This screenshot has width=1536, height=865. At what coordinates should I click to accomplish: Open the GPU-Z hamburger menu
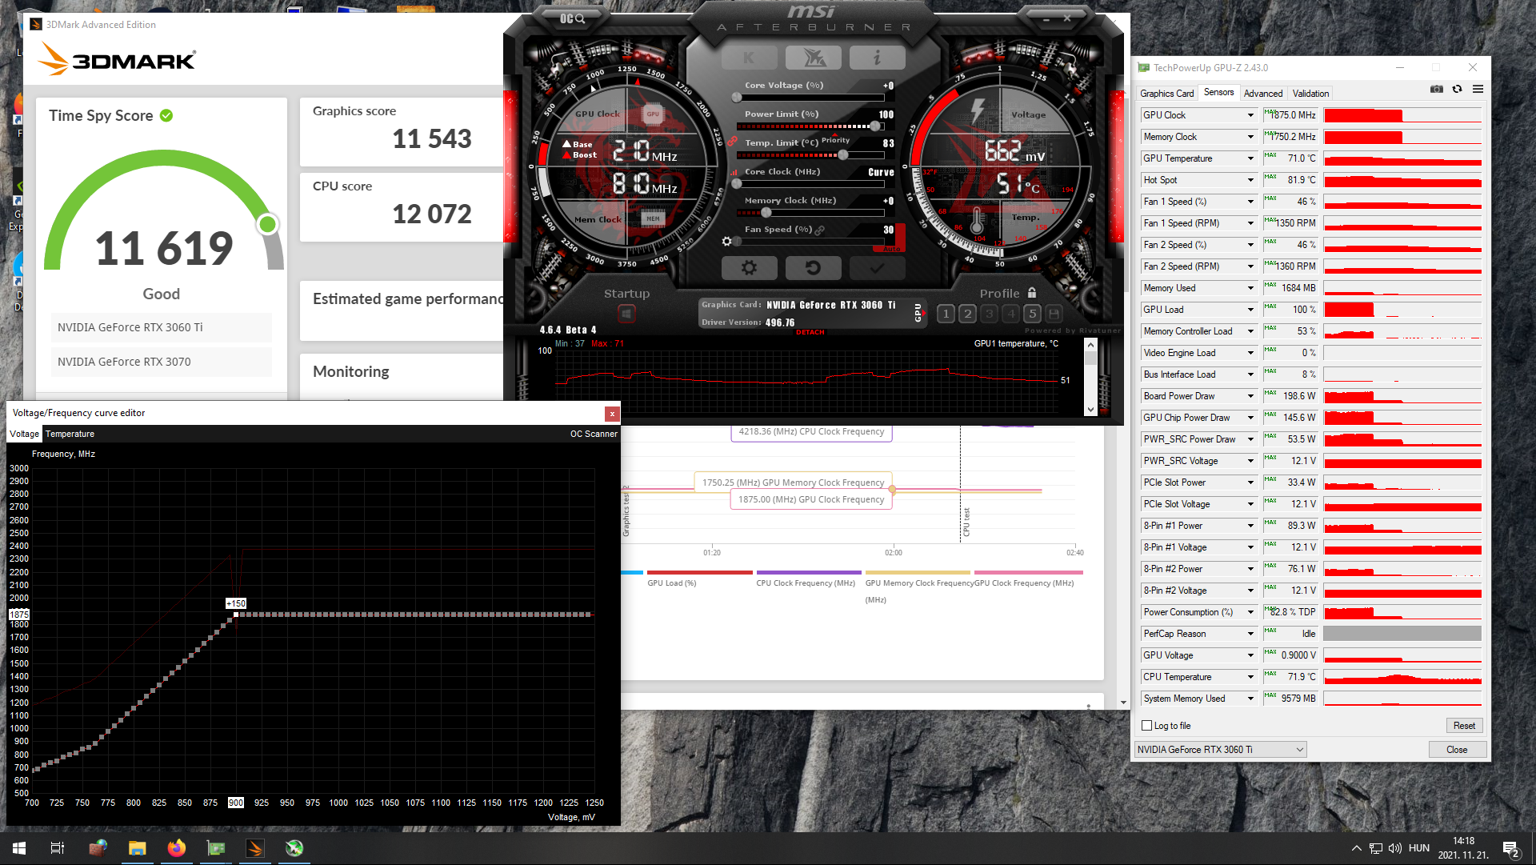coord(1478,89)
